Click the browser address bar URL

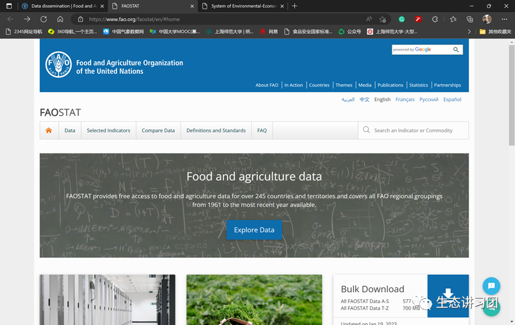(135, 20)
